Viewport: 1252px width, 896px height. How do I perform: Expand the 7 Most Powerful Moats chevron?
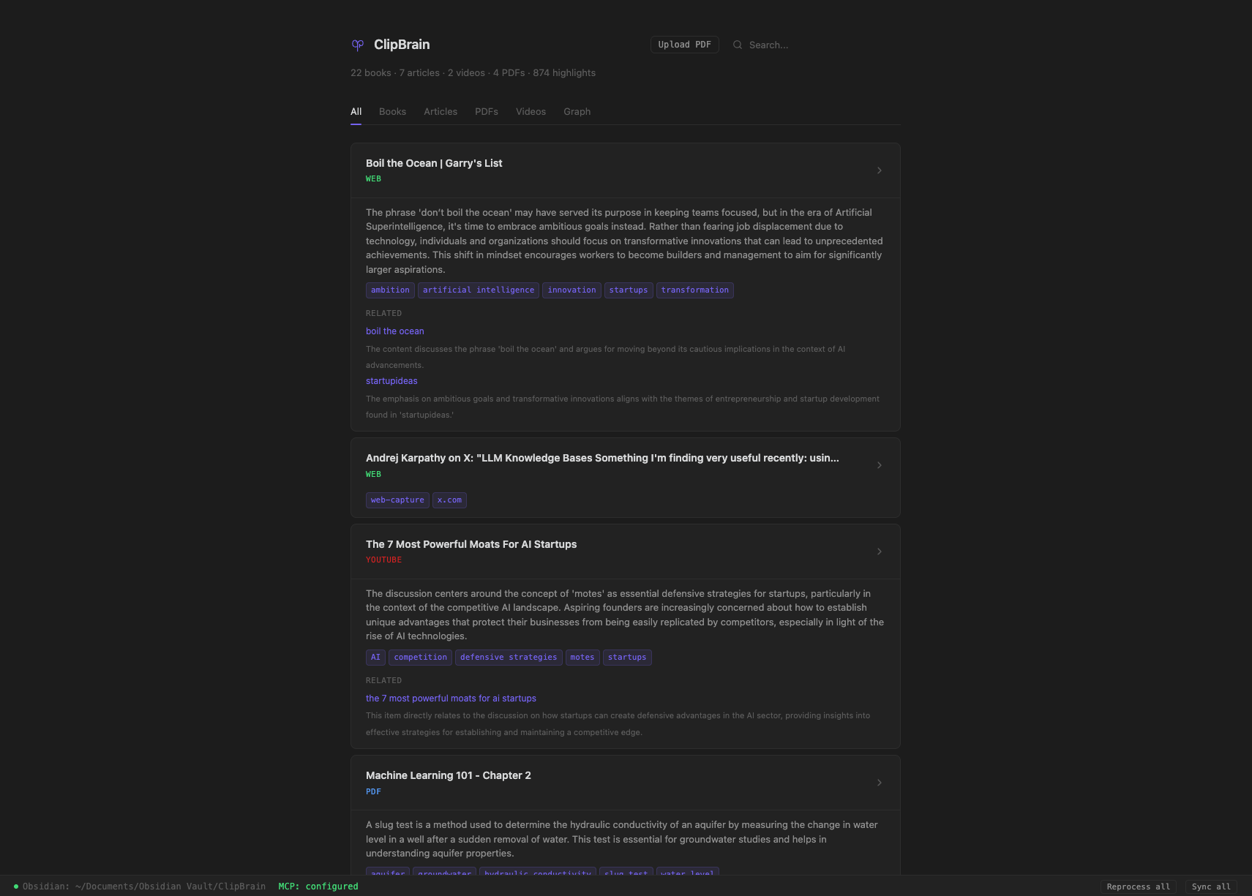click(879, 551)
